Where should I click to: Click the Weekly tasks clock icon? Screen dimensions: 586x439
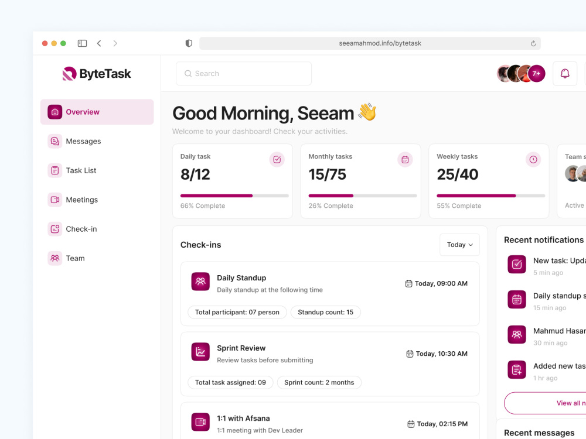pos(533,159)
